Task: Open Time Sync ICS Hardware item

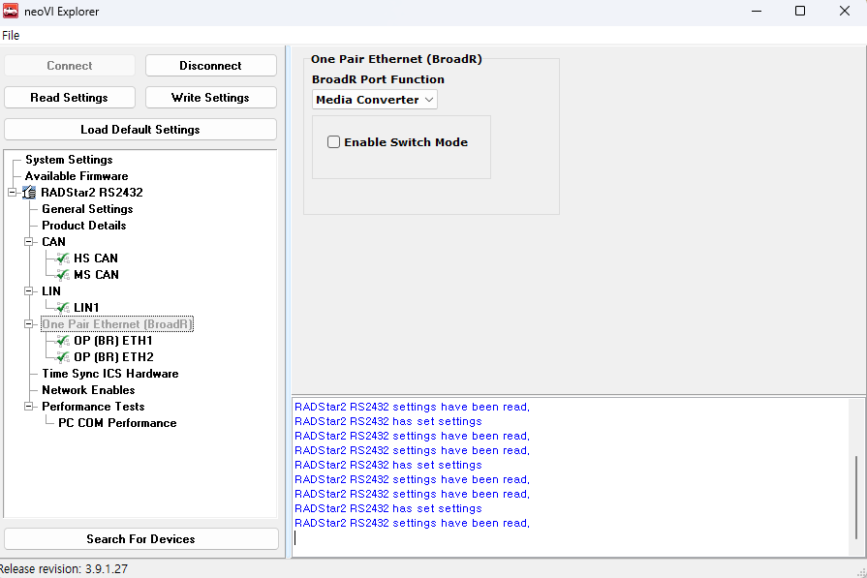Action: click(x=110, y=374)
